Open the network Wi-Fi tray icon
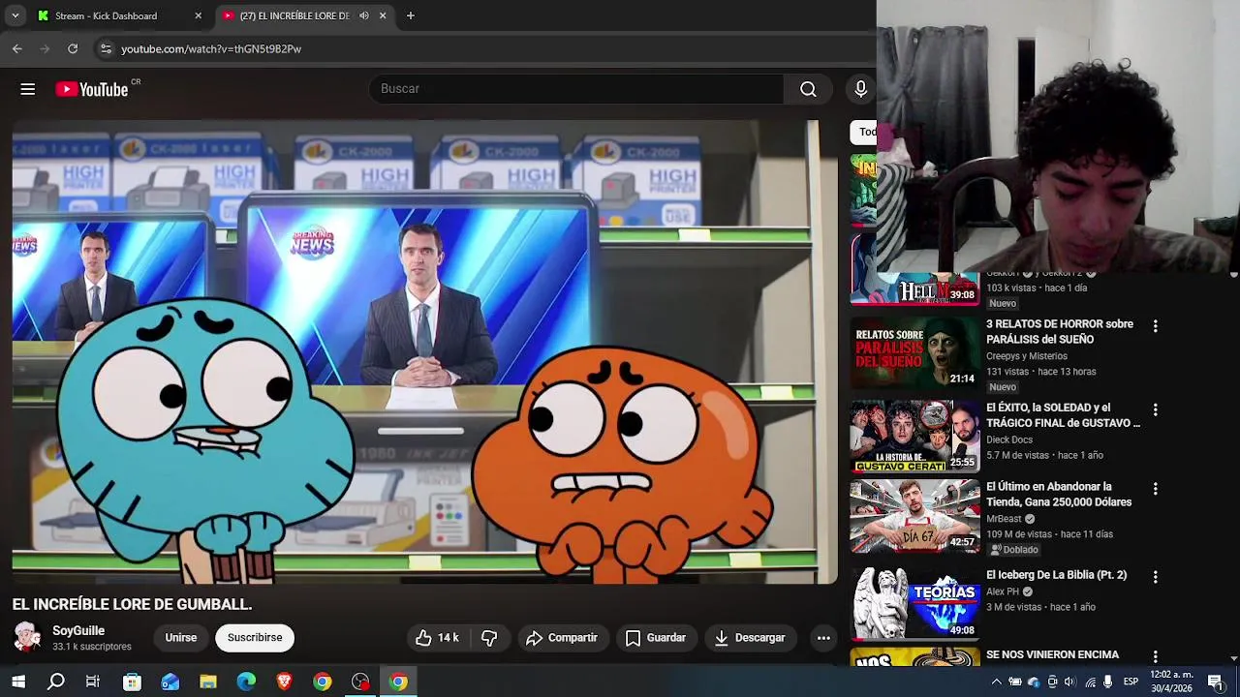The image size is (1240, 697). coord(1090,682)
